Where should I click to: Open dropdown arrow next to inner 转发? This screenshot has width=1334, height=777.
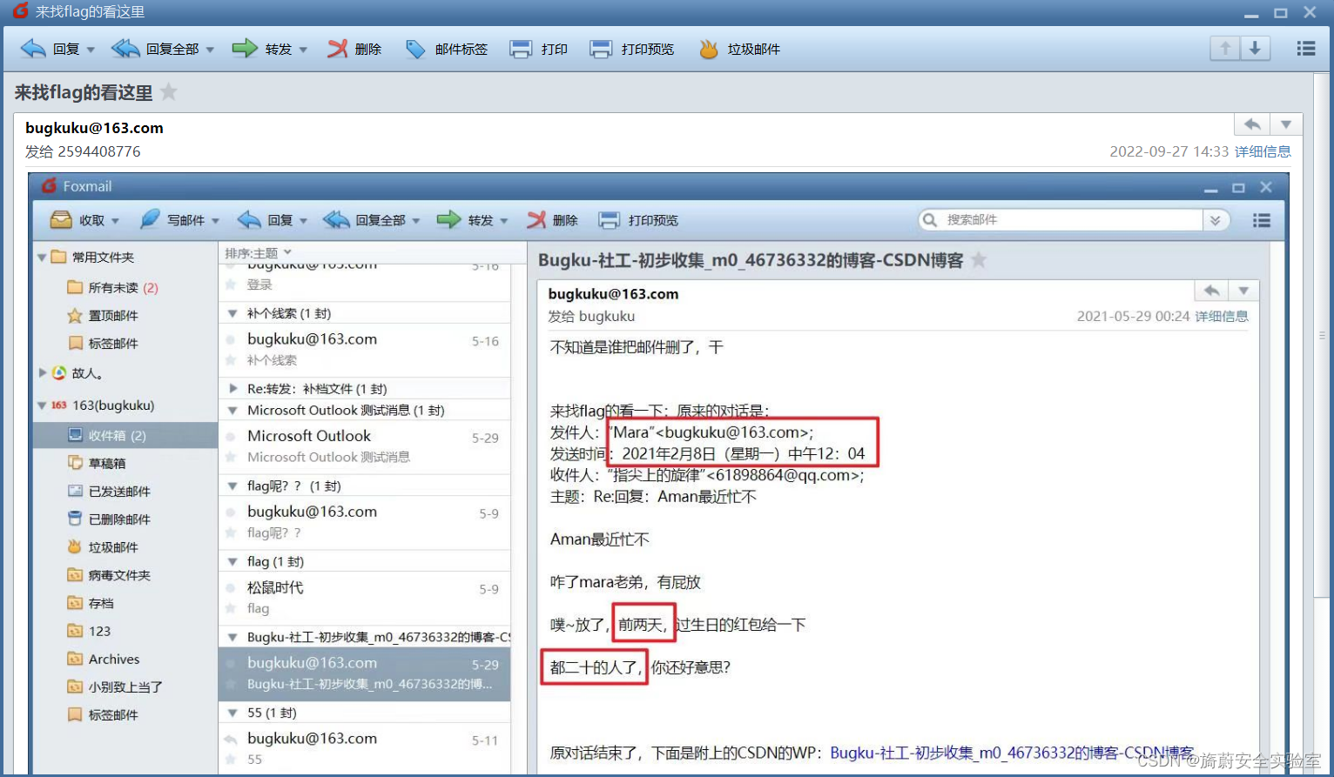tap(504, 221)
